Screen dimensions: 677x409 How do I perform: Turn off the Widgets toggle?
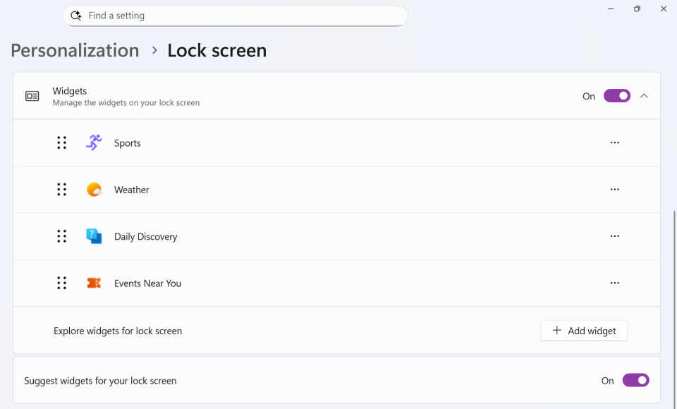(x=616, y=96)
